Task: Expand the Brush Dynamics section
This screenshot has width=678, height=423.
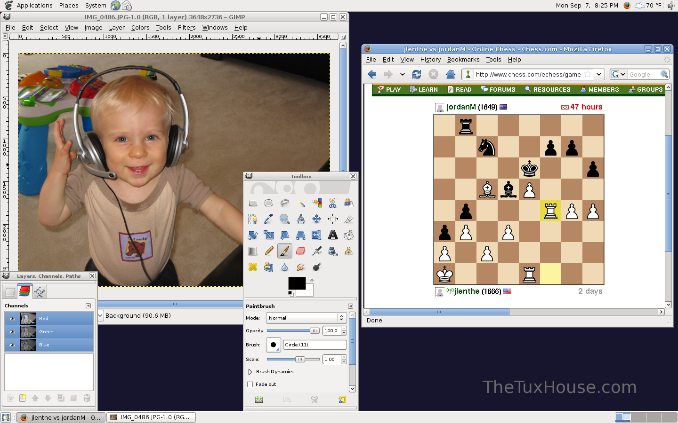Action: pyautogui.click(x=250, y=372)
